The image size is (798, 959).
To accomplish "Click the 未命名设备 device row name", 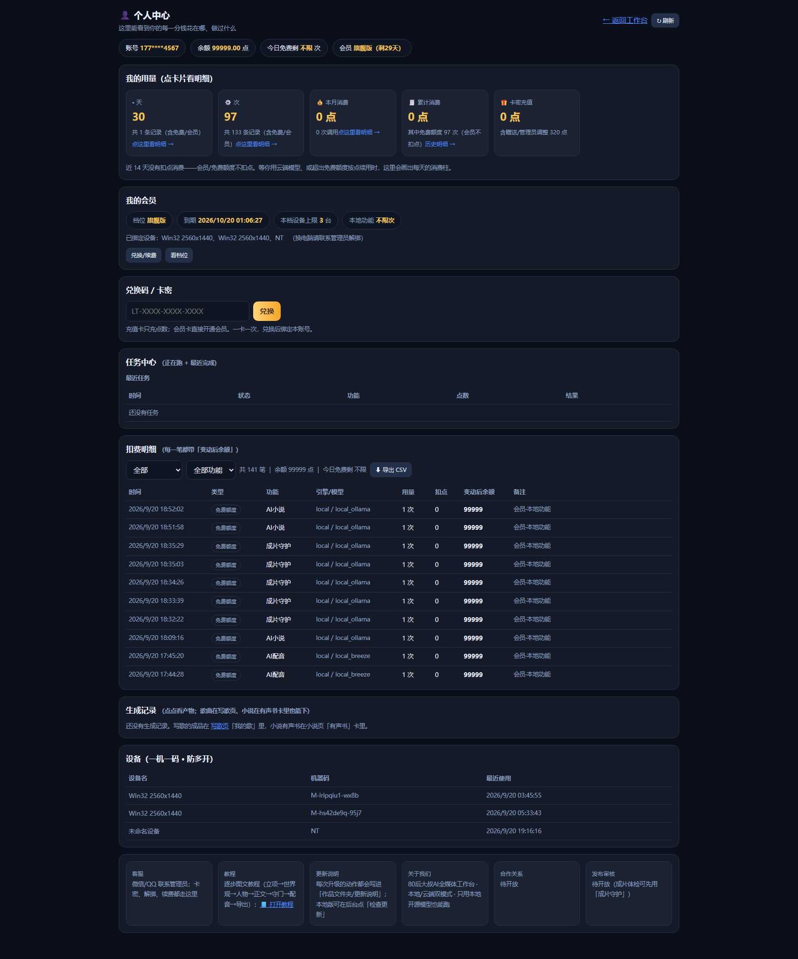I will pos(144,831).
